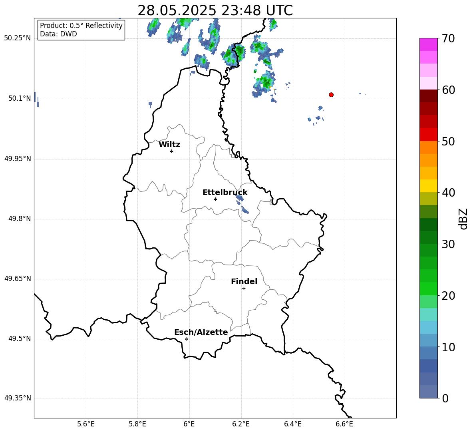
Task: Click the 50 tick label on colorbar
Action: (448, 141)
